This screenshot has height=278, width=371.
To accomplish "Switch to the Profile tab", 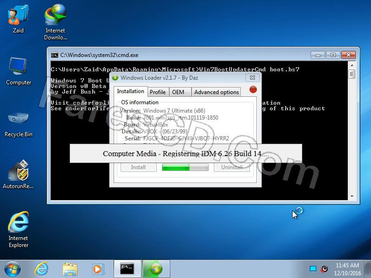I will [x=158, y=92].
